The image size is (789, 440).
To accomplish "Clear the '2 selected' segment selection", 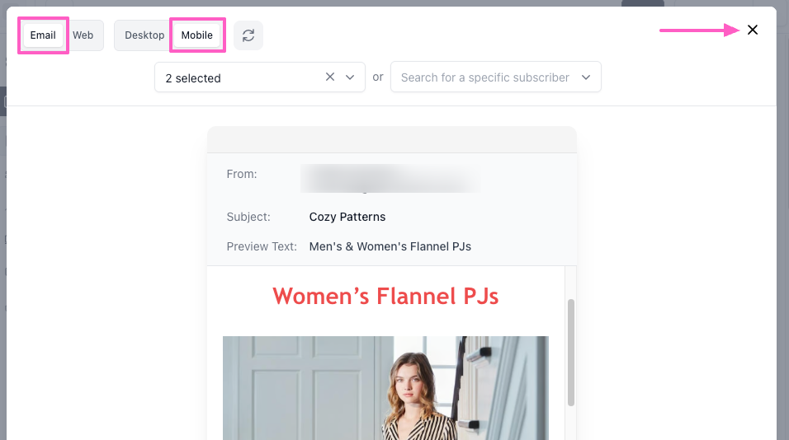I will (330, 77).
